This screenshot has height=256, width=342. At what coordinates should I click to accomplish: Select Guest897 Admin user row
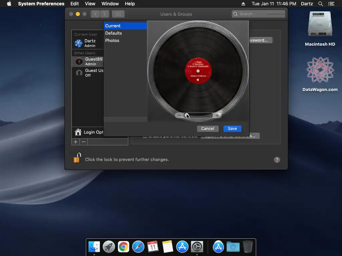point(88,61)
